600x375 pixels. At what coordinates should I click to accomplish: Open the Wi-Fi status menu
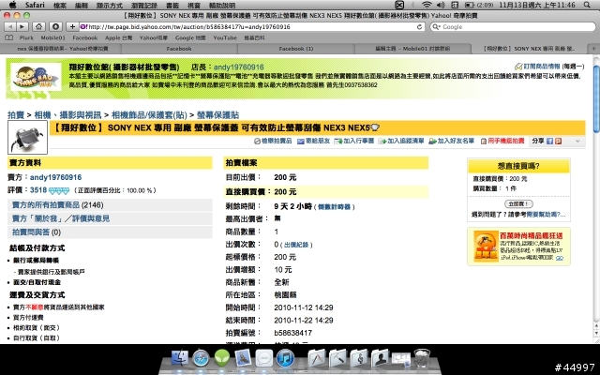coord(427,5)
